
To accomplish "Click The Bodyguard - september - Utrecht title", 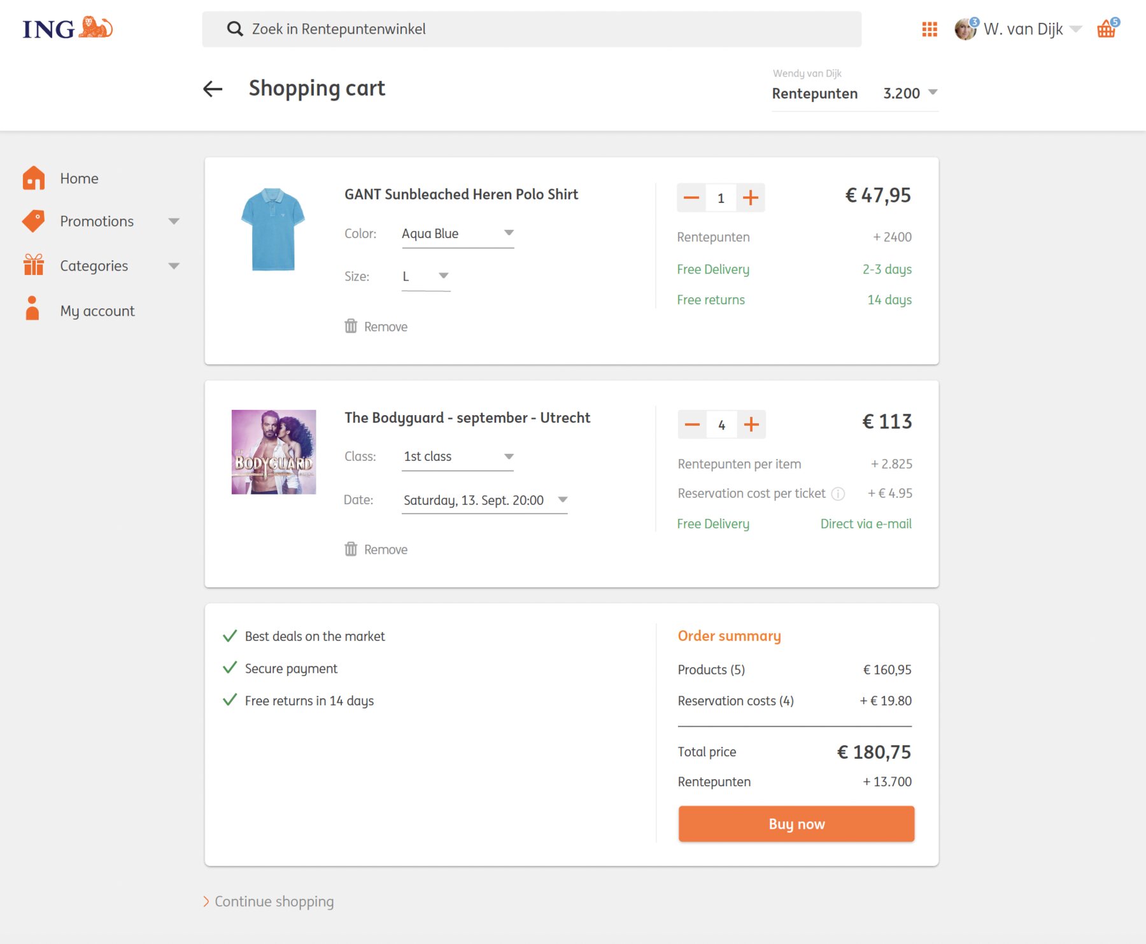I will [467, 418].
